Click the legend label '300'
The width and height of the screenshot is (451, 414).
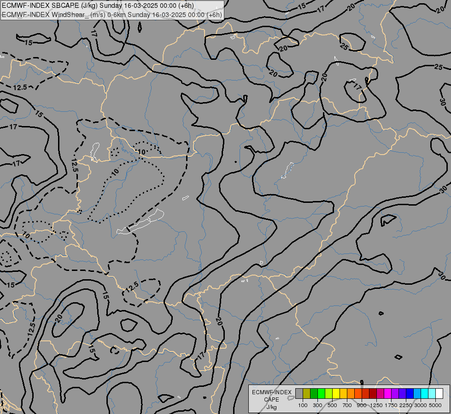[x=317, y=405]
